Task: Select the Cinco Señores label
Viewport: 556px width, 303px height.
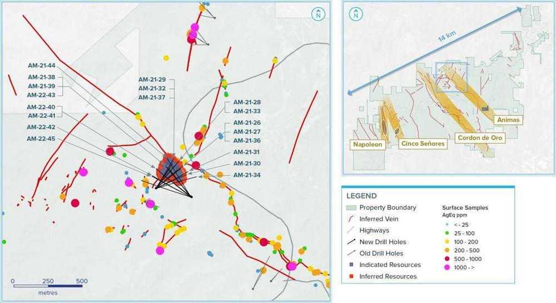Action: [x=423, y=144]
